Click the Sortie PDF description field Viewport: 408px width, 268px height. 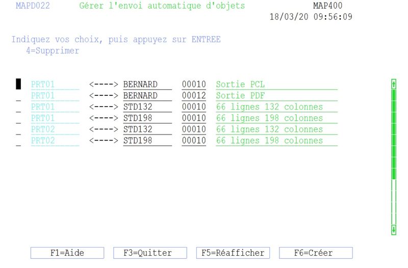point(276,96)
